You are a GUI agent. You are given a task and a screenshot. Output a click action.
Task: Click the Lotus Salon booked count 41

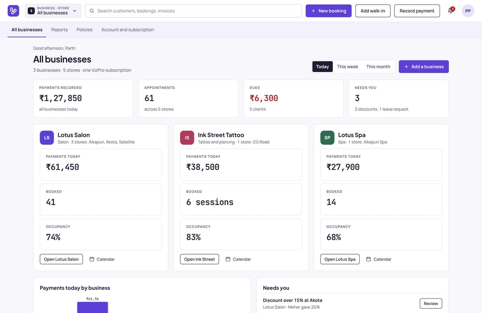click(x=51, y=202)
